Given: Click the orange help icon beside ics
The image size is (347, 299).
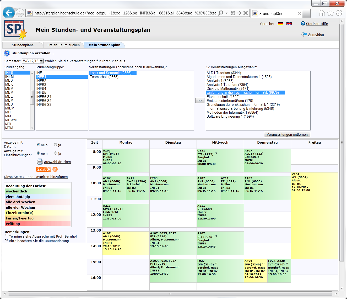Looking at the screenshot, I should (55, 170).
